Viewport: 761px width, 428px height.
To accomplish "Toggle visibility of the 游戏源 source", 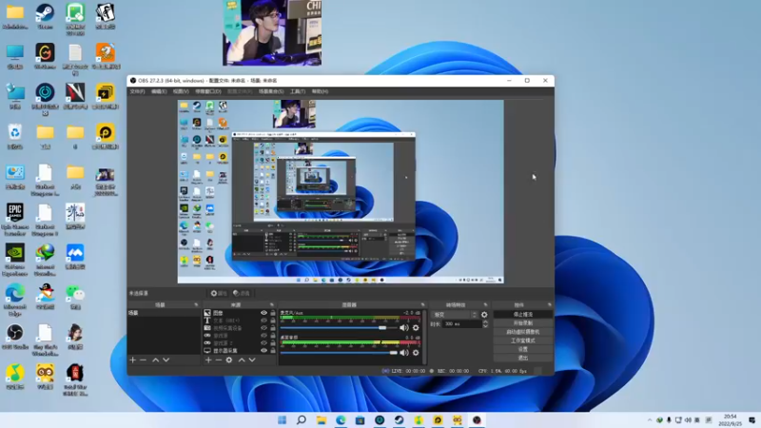I will (263, 336).
